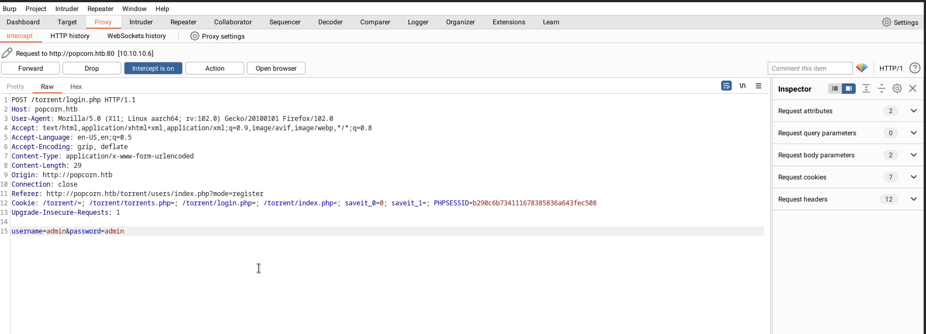The height and width of the screenshot is (334, 926).
Task: Collapse all Inspector sections icon
Action: point(881,89)
